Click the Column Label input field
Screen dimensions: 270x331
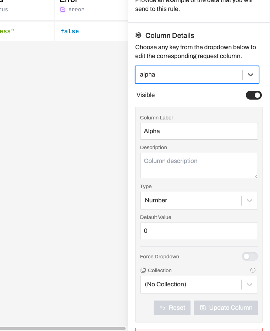click(x=199, y=131)
